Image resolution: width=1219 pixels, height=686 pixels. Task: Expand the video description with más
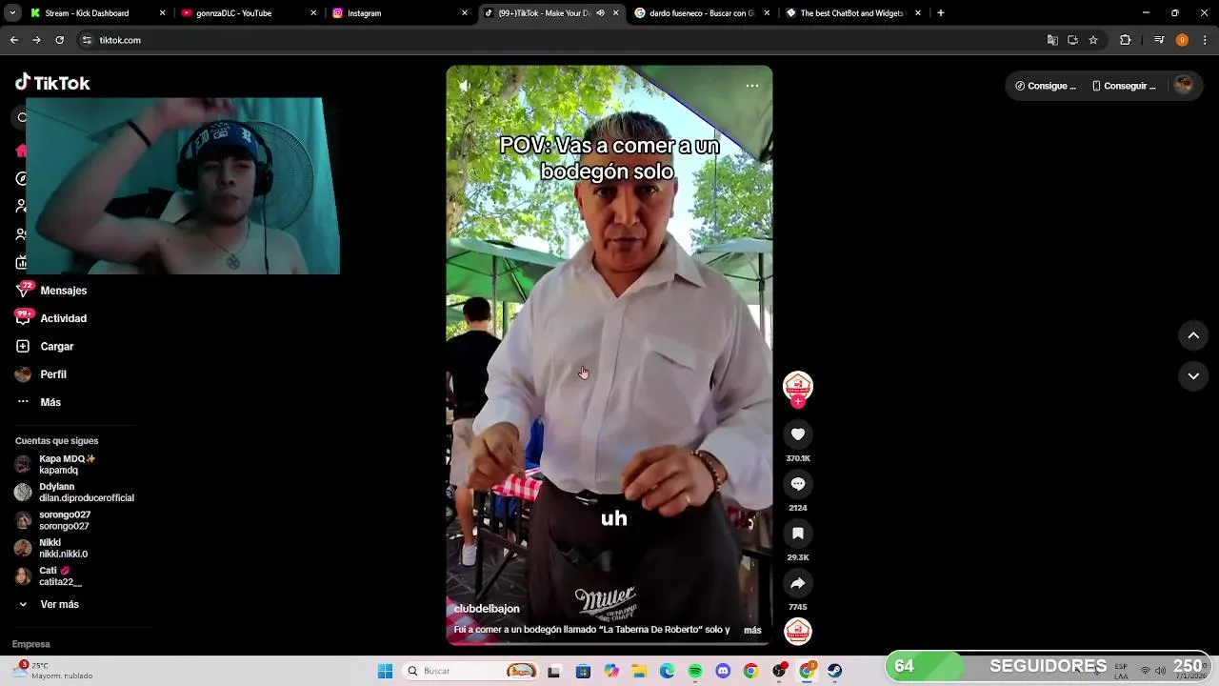point(752,630)
